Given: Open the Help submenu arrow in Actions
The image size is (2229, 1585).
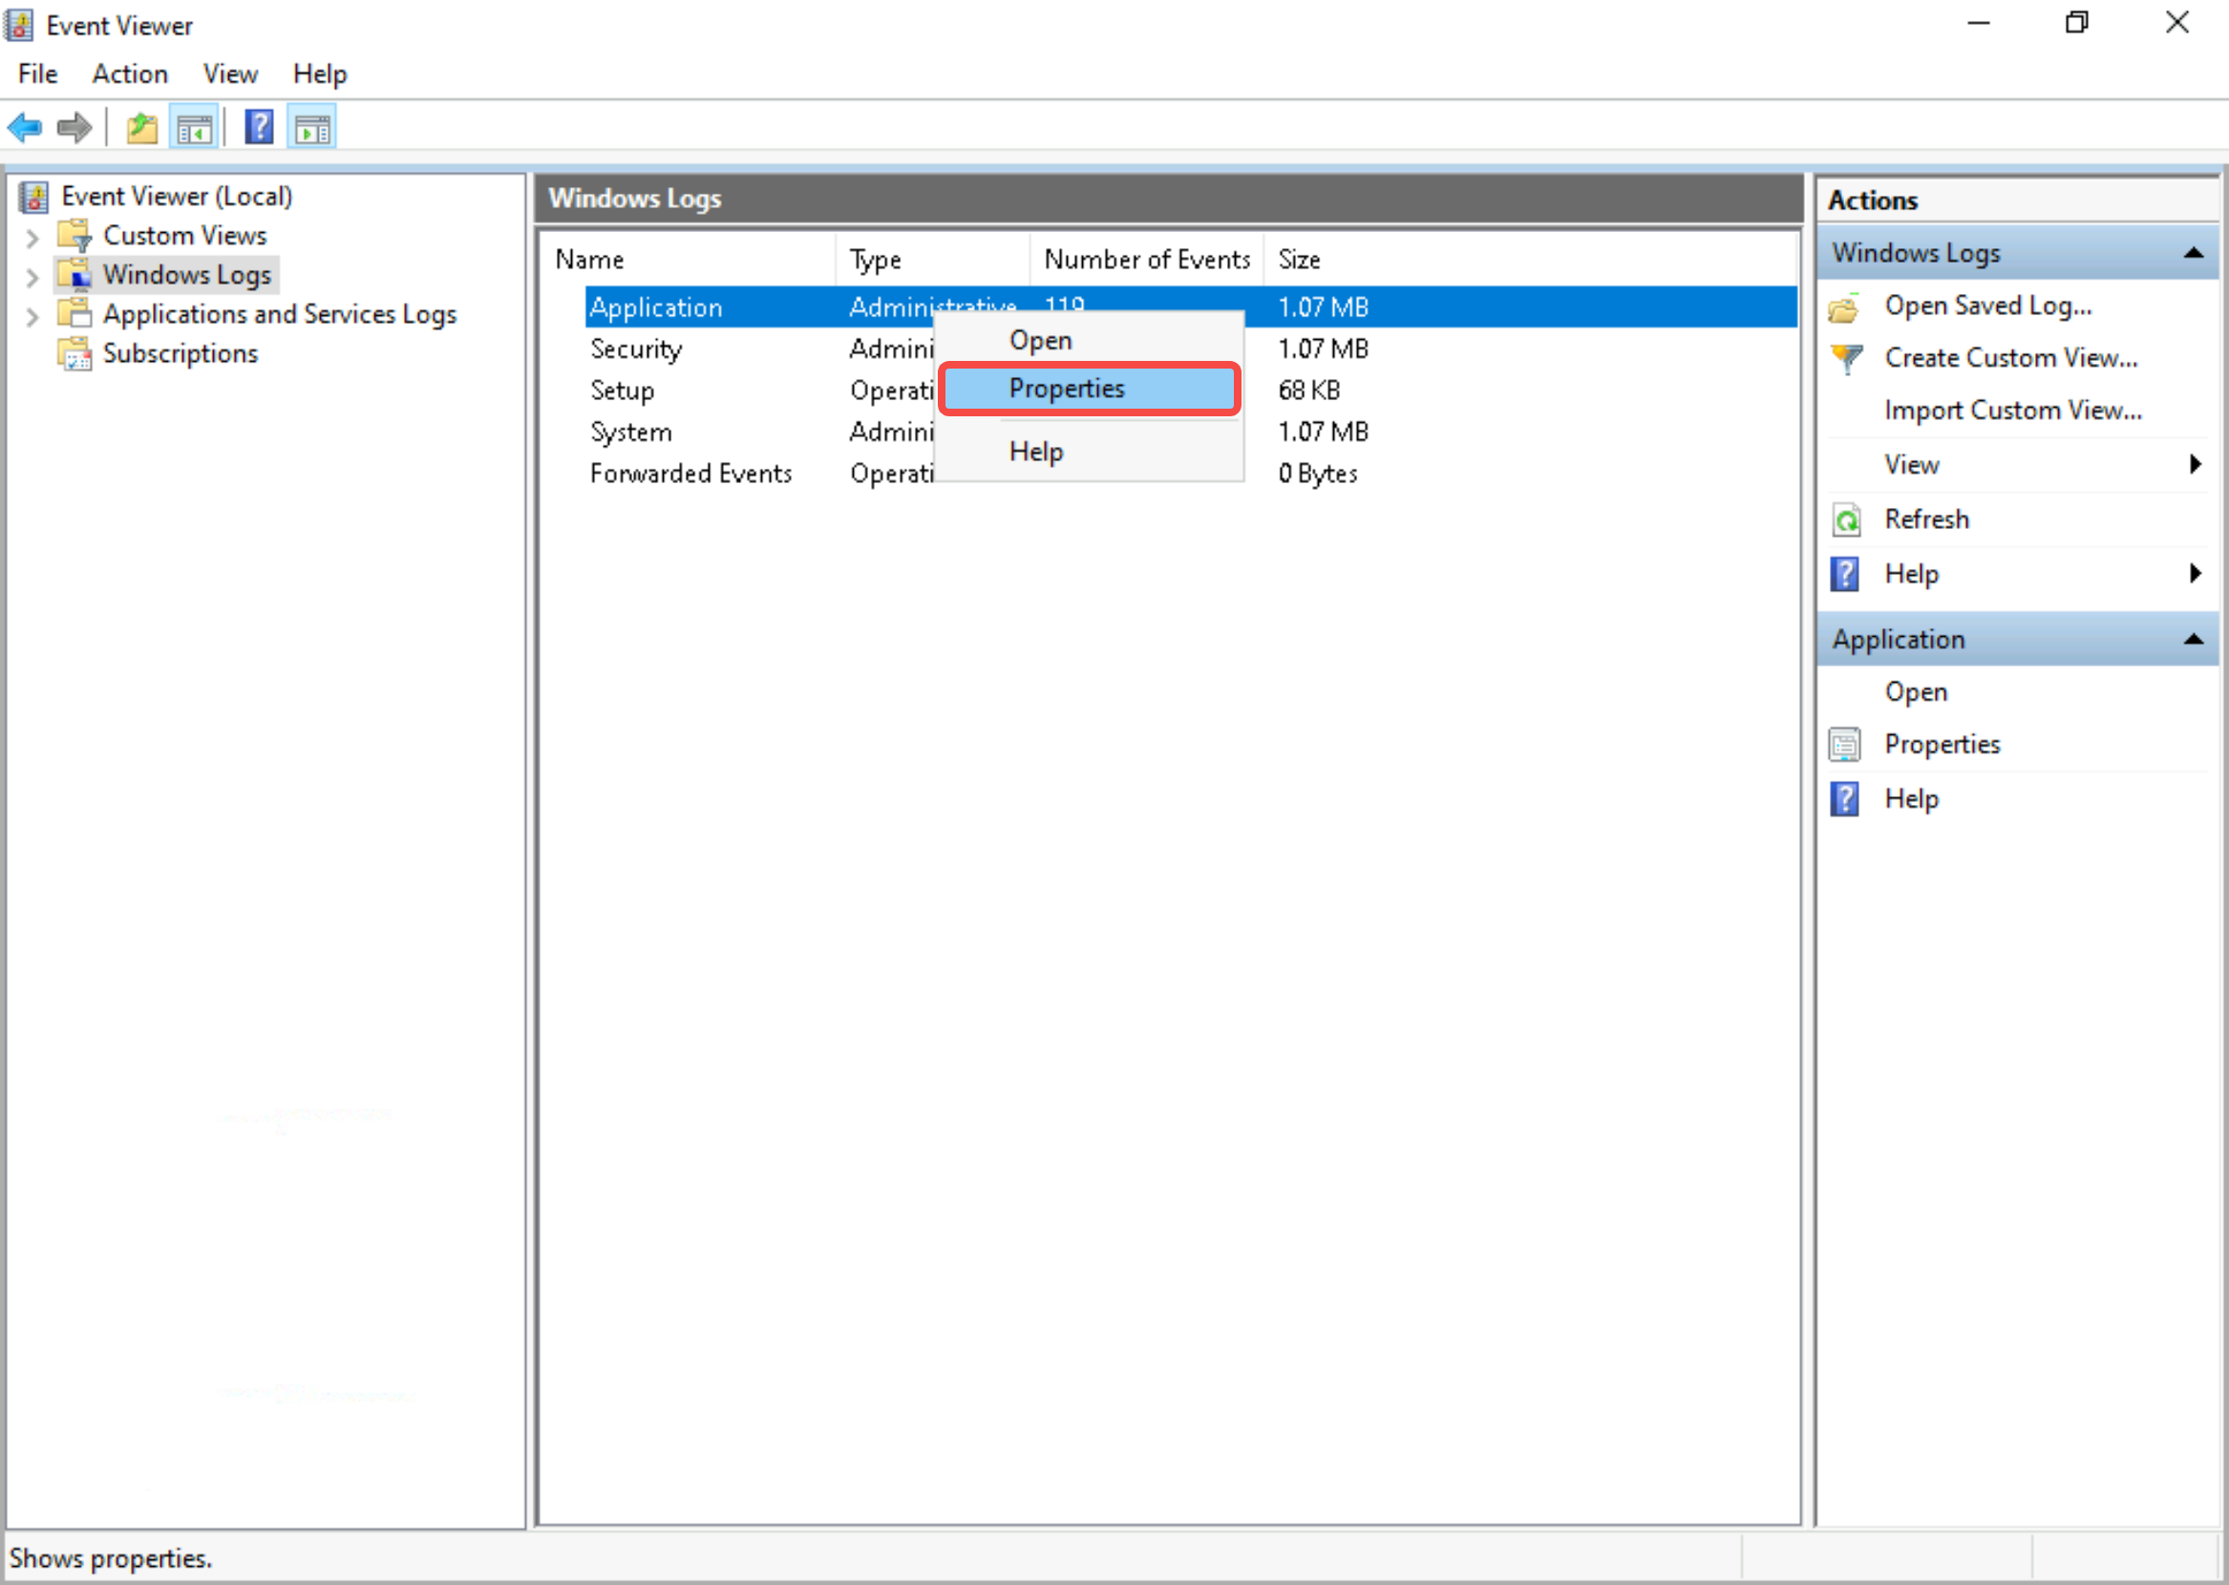Looking at the screenshot, I should 2195,574.
